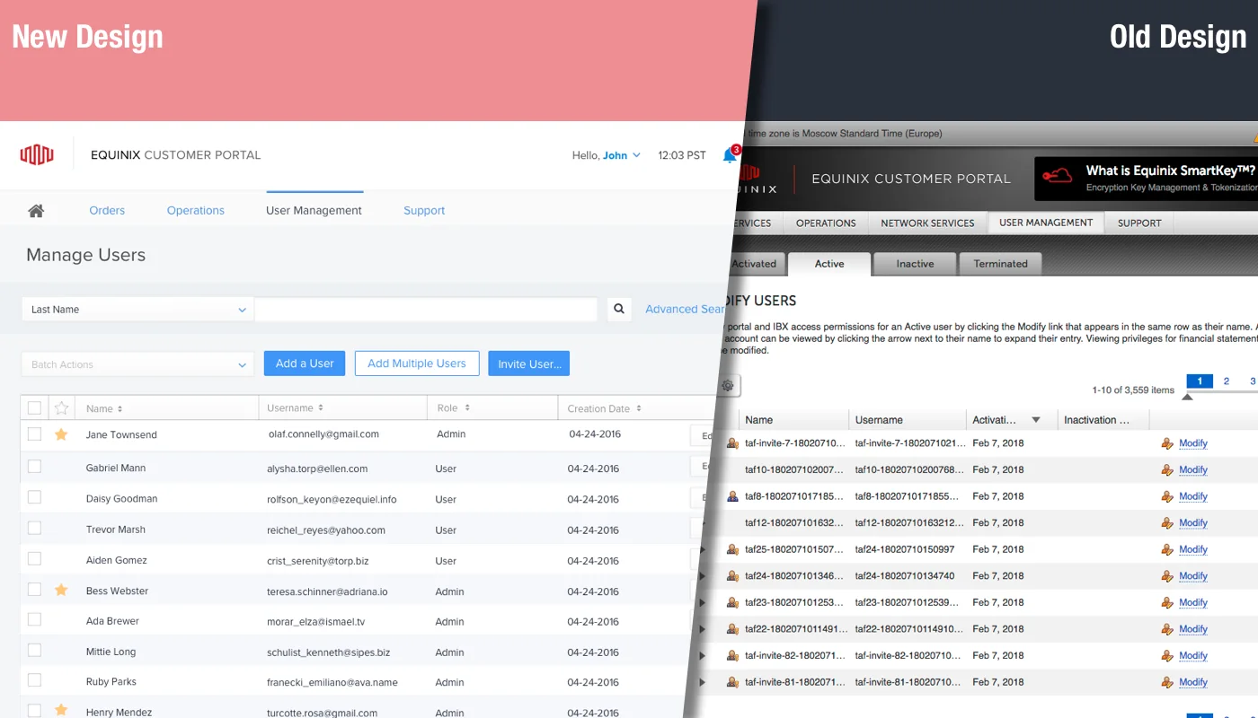
Task: Open the Operations tab in New Design
Action: tap(196, 211)
